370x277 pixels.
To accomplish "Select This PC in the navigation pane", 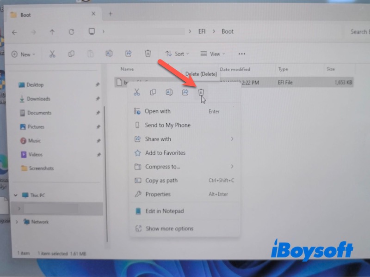I will tap(37, 195).
